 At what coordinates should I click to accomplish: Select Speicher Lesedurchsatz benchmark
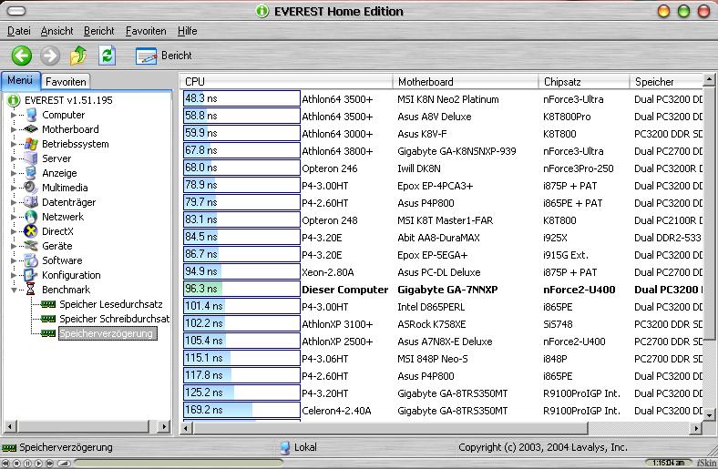click(x=111, y=304)
